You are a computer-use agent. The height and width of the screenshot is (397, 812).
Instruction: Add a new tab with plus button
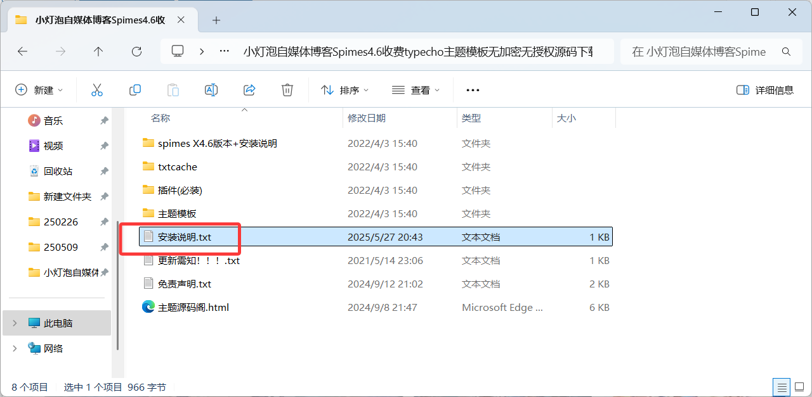216,20
